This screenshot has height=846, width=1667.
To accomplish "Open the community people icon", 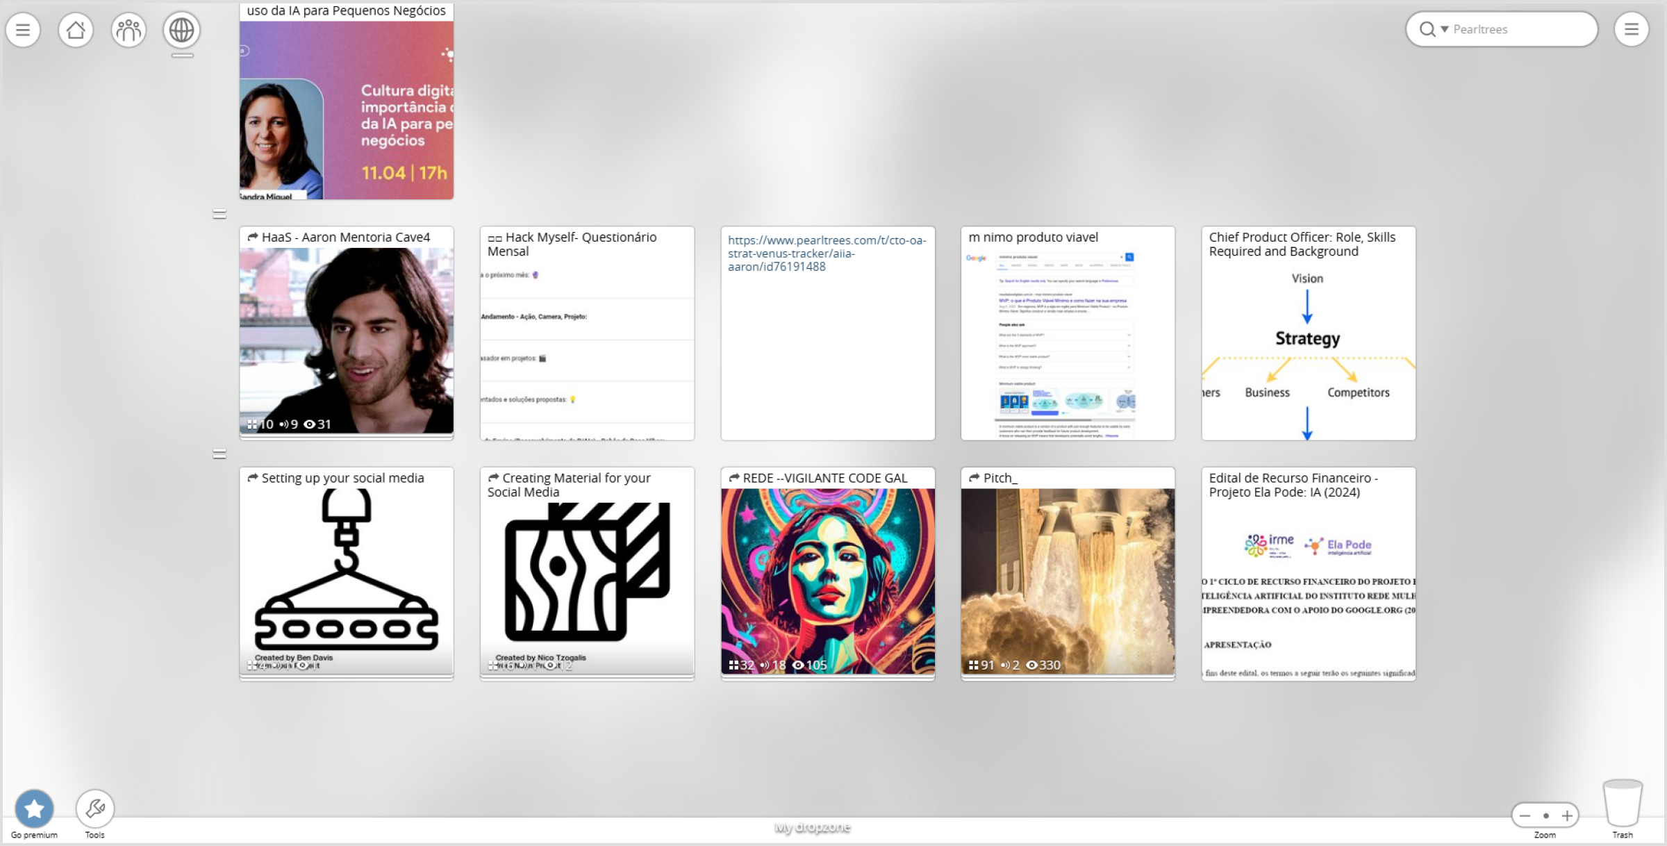I will [128, 30].
